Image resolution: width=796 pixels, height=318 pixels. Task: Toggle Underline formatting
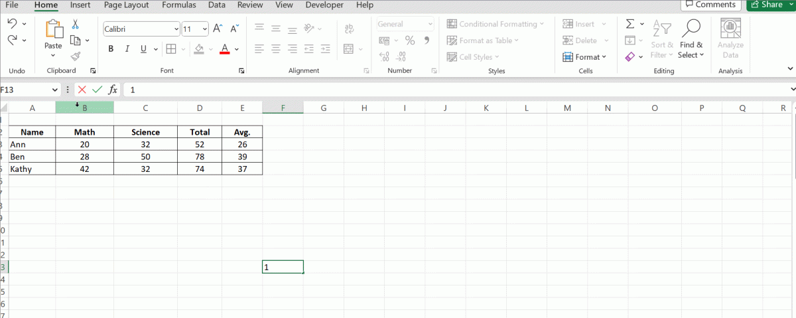[x=143, y=49]
